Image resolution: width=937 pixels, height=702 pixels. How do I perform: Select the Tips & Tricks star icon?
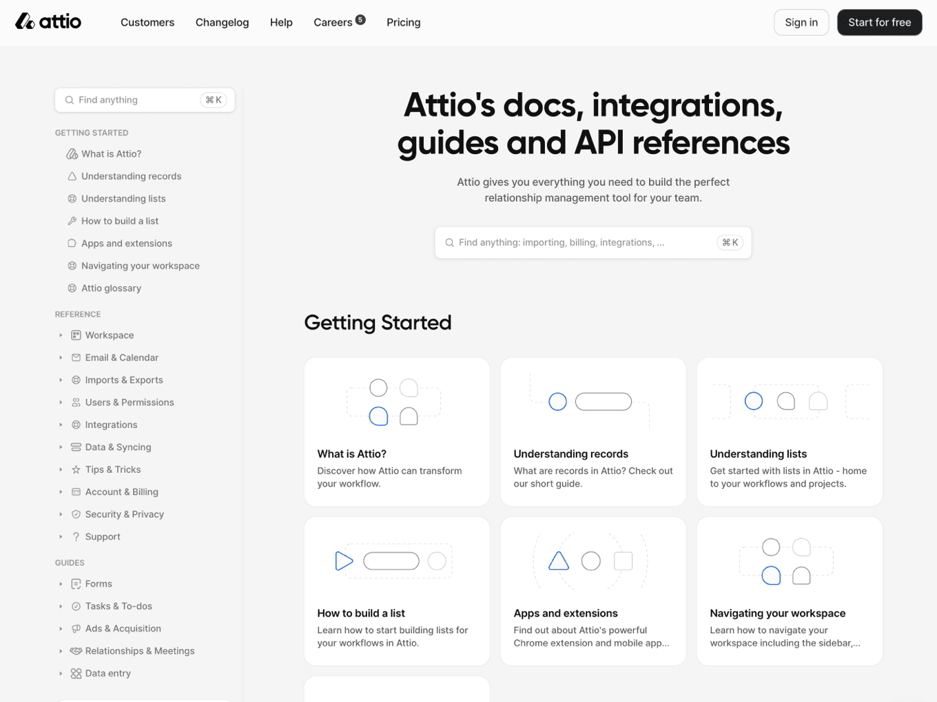75,469
